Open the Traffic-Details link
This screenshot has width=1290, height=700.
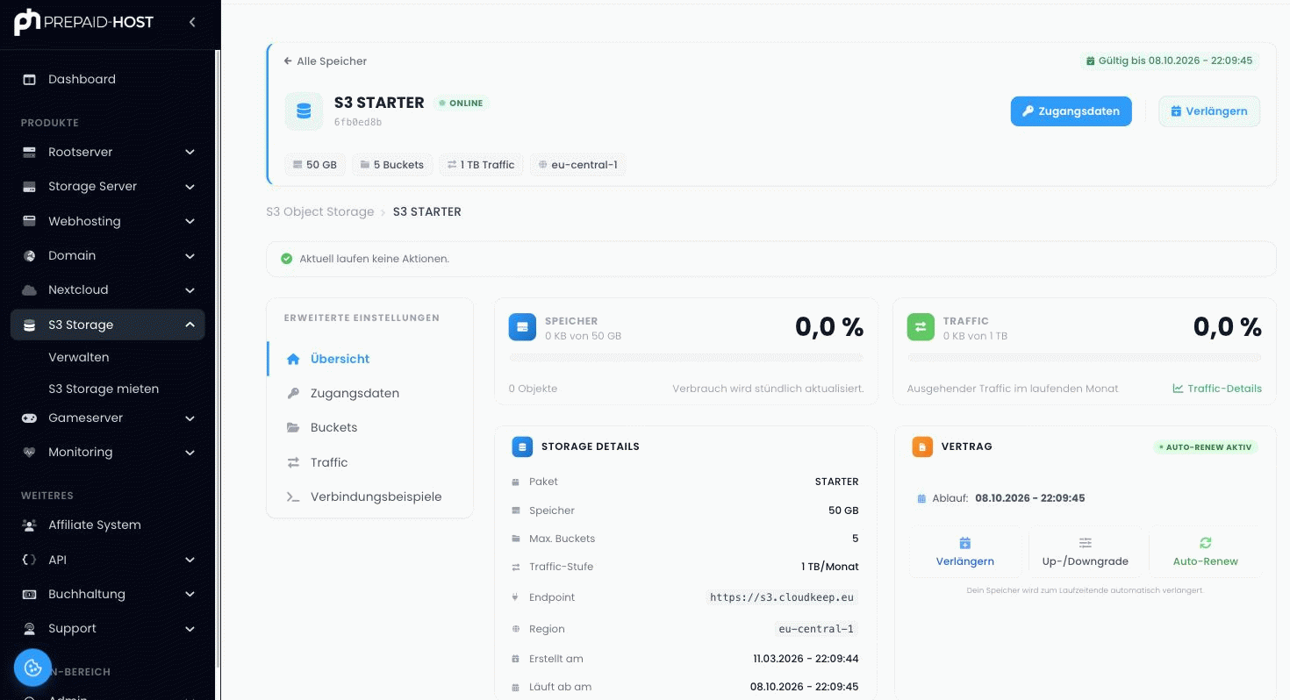pyautogui.click(x=1217, y=389)
